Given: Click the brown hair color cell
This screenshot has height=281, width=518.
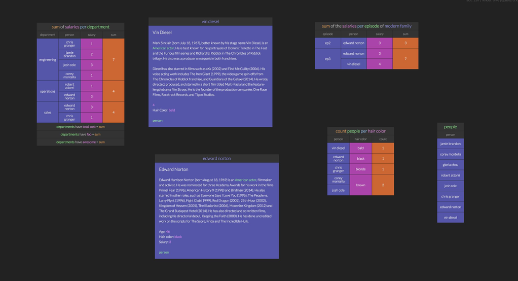Looking at the screenshot, I should coord(360,185).
